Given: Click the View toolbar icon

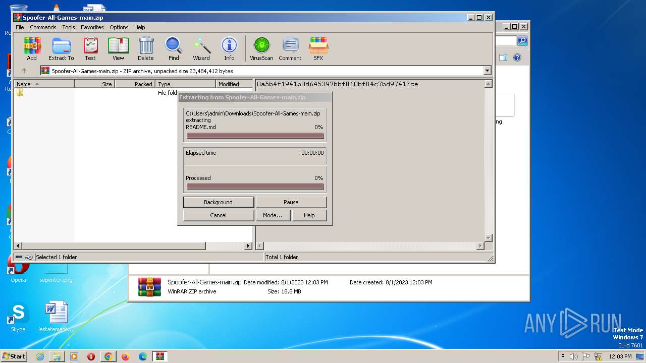Looking at the screenshot, I should [x=118, y=49].
